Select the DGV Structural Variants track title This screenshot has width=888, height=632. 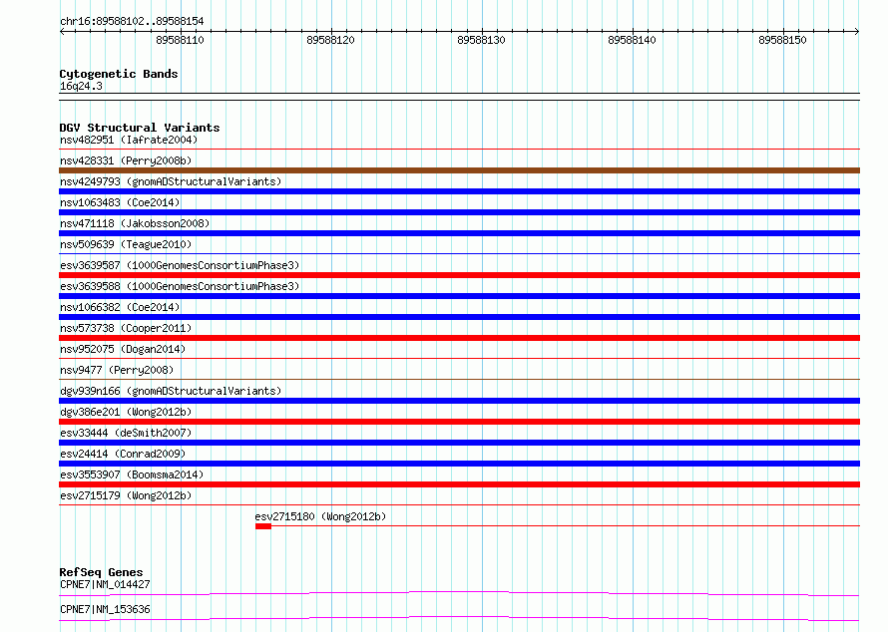click(x=140, y=128)
